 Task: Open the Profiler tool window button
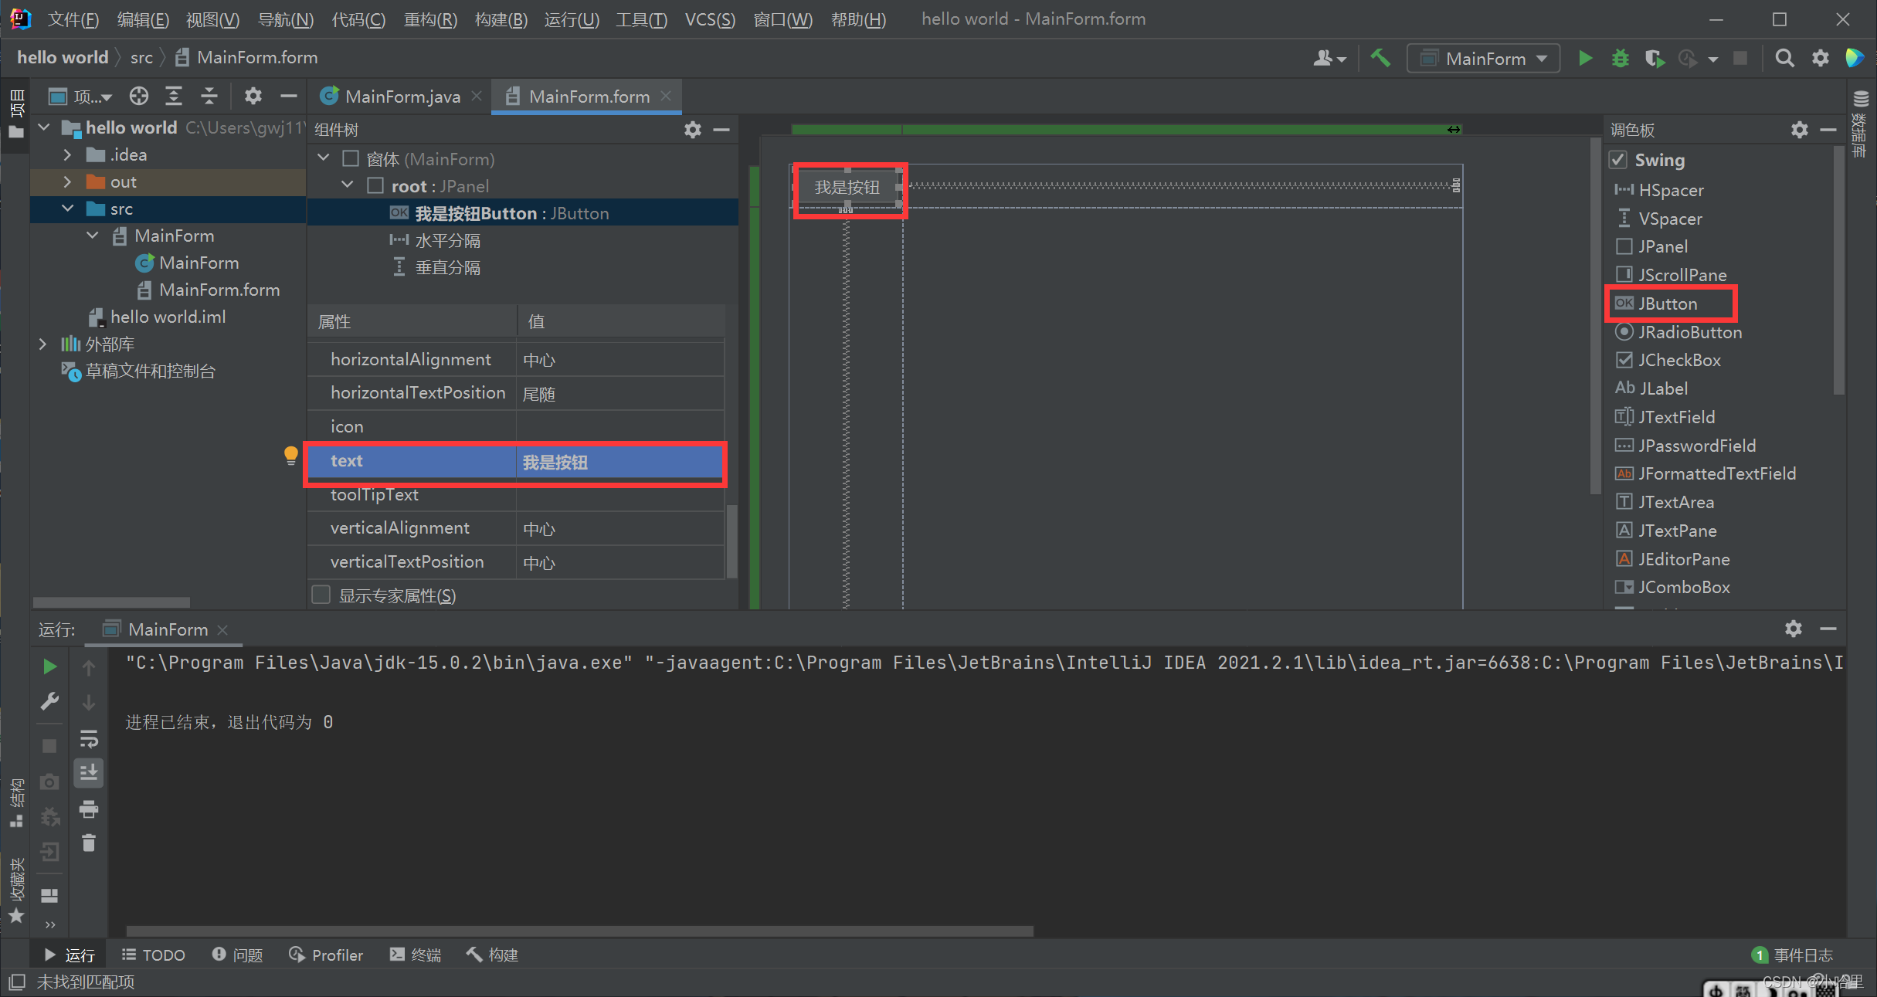click(x=326, y=955)
